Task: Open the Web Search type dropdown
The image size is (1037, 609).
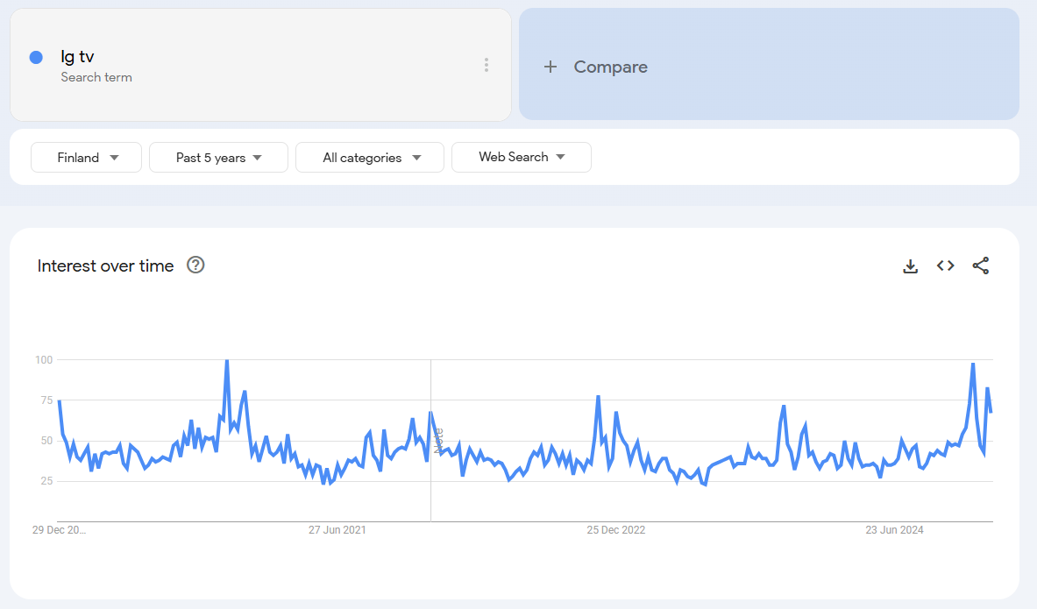Action: pyautogui.click(x=521, y=158)
